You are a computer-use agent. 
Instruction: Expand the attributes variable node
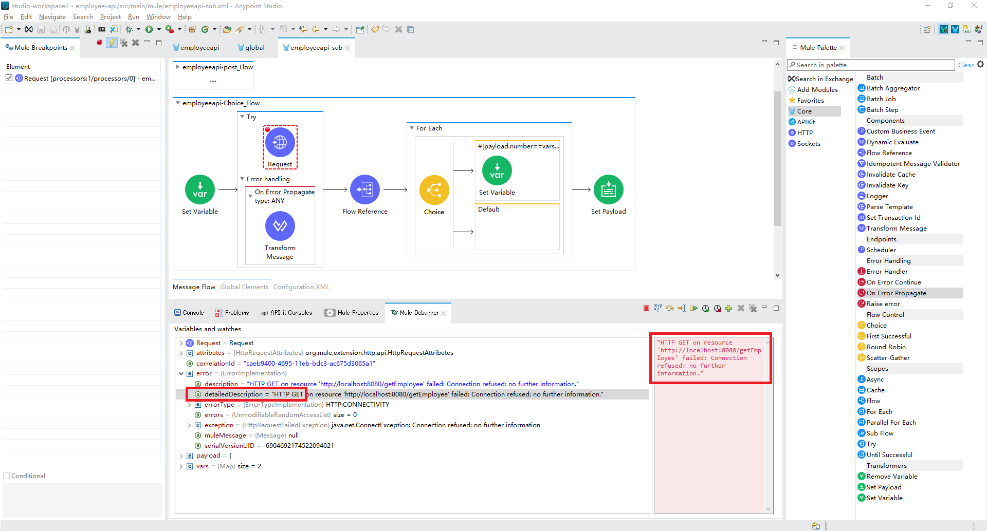tap(181, 353)
